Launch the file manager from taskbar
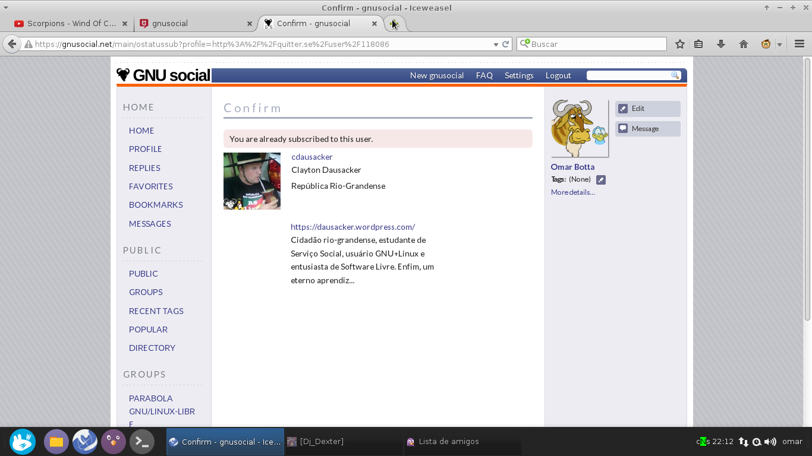This screenshot has height=456, width=812. point(56,442)
